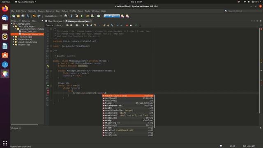Click the Build Project hammer icon
This screenshot has height=148, width=263.
(x=72, y=16)
